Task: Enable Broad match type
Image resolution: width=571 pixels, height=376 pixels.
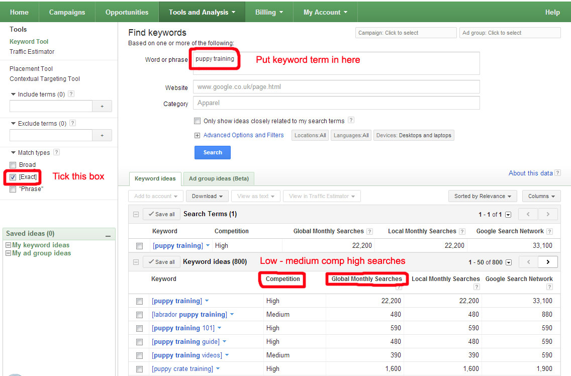Action: pyautogui.click(x=13, y=165)
